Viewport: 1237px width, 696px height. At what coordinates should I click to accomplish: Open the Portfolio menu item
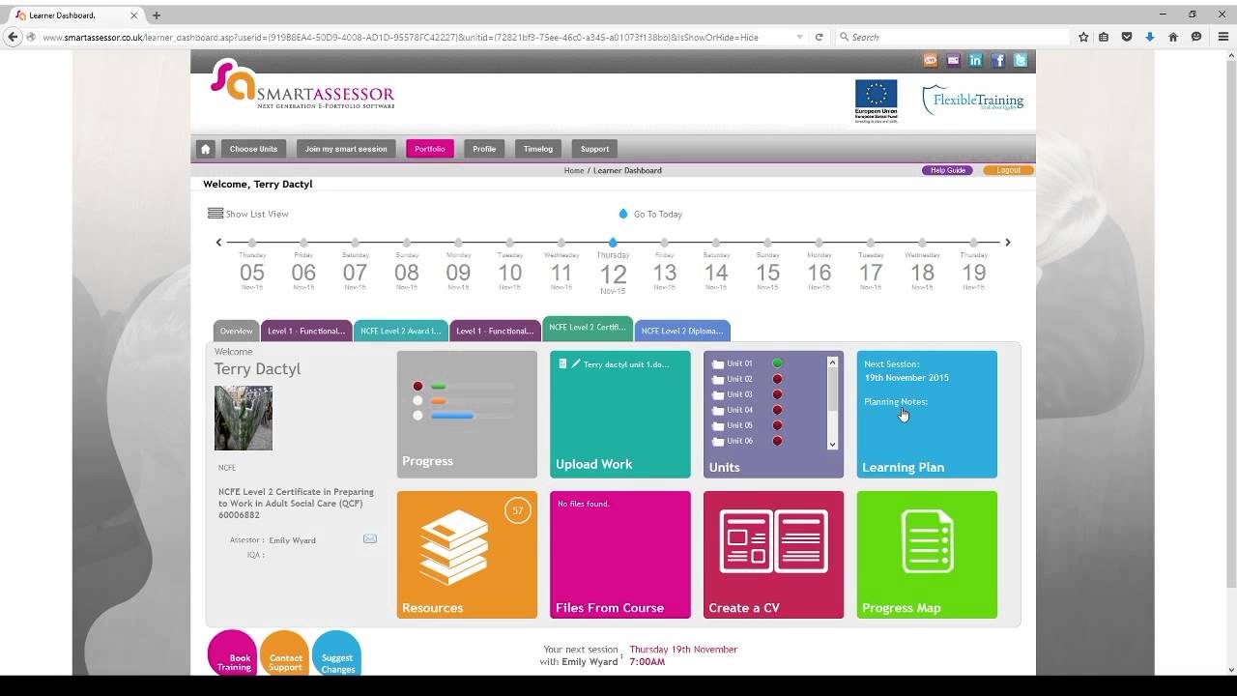430,149
